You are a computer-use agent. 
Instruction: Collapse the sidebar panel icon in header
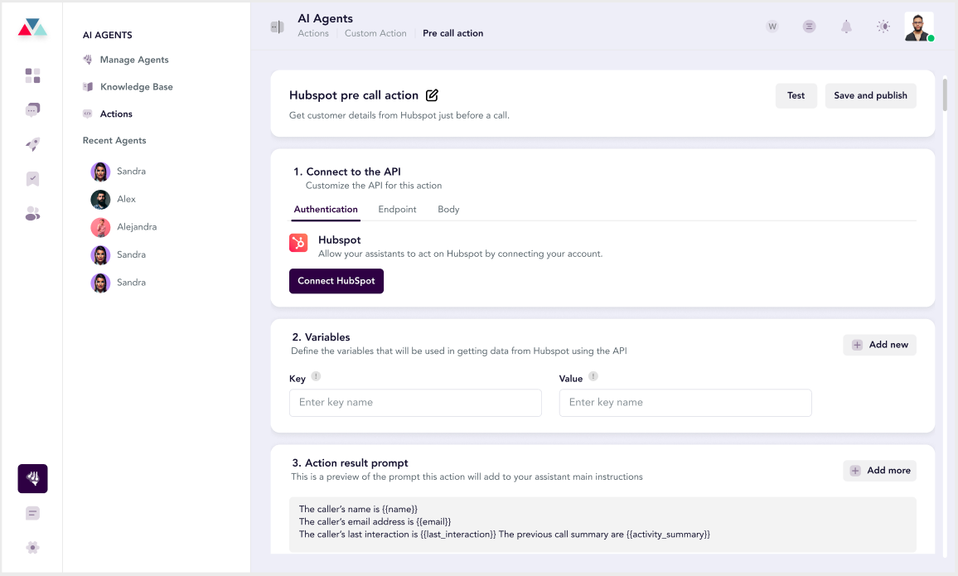(278, 27)
